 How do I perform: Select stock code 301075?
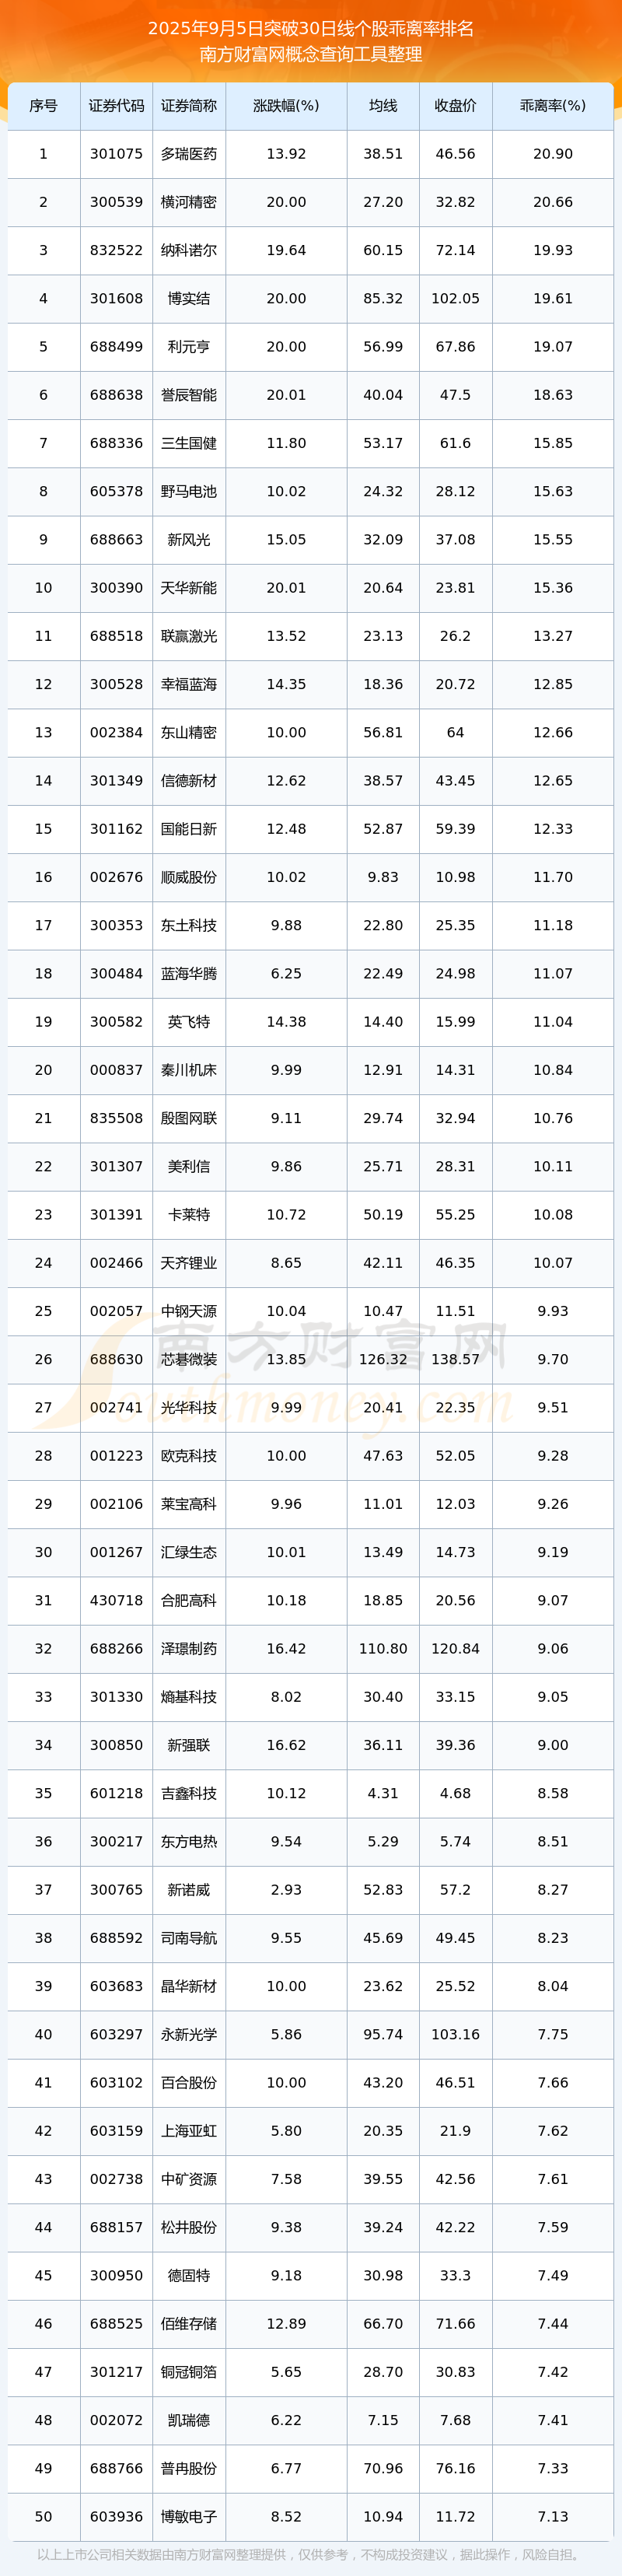(x=116, y=154)
